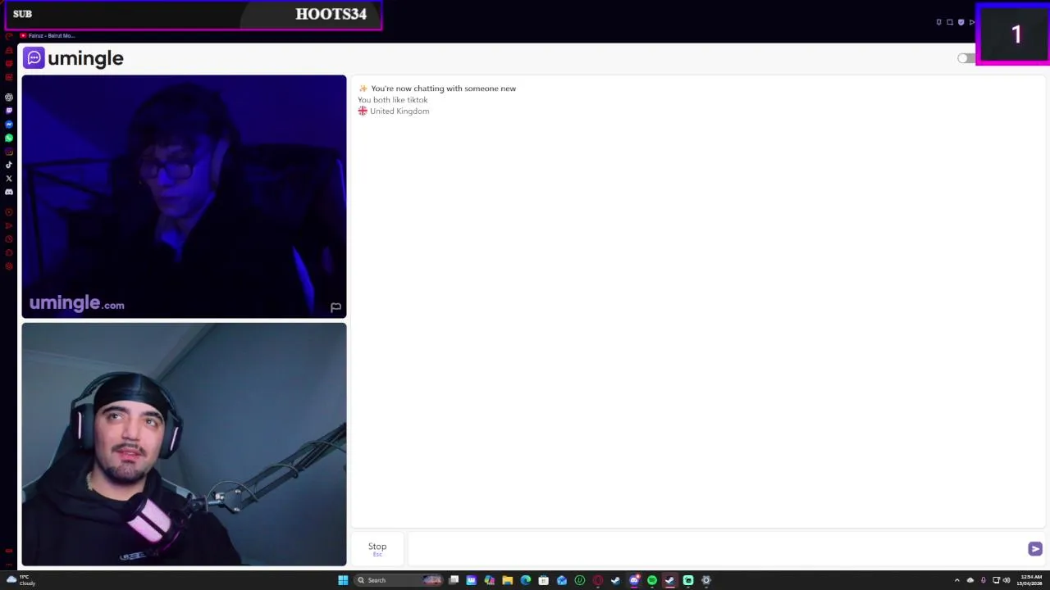Click the stranger's video feed
The width and height of the screenshot is (1050, 590).
tap(184, 196)
